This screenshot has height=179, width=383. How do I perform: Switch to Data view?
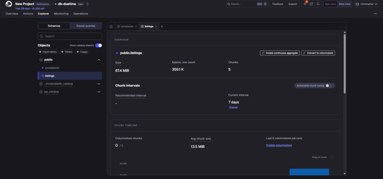[345, 4]
